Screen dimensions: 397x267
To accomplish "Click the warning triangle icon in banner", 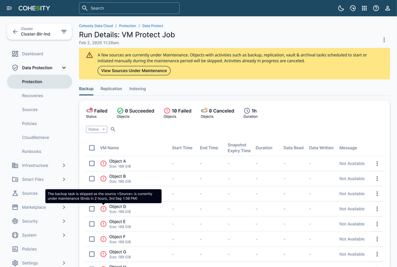I will 89,55.
